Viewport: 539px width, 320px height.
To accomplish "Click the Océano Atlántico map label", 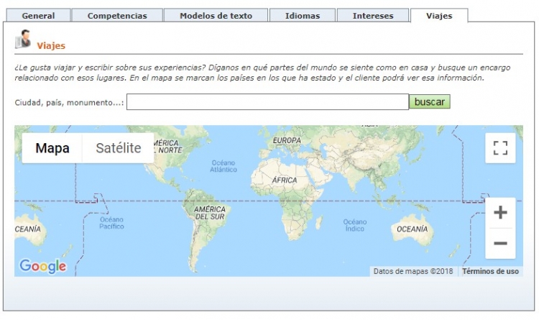I will coord(223,166).
